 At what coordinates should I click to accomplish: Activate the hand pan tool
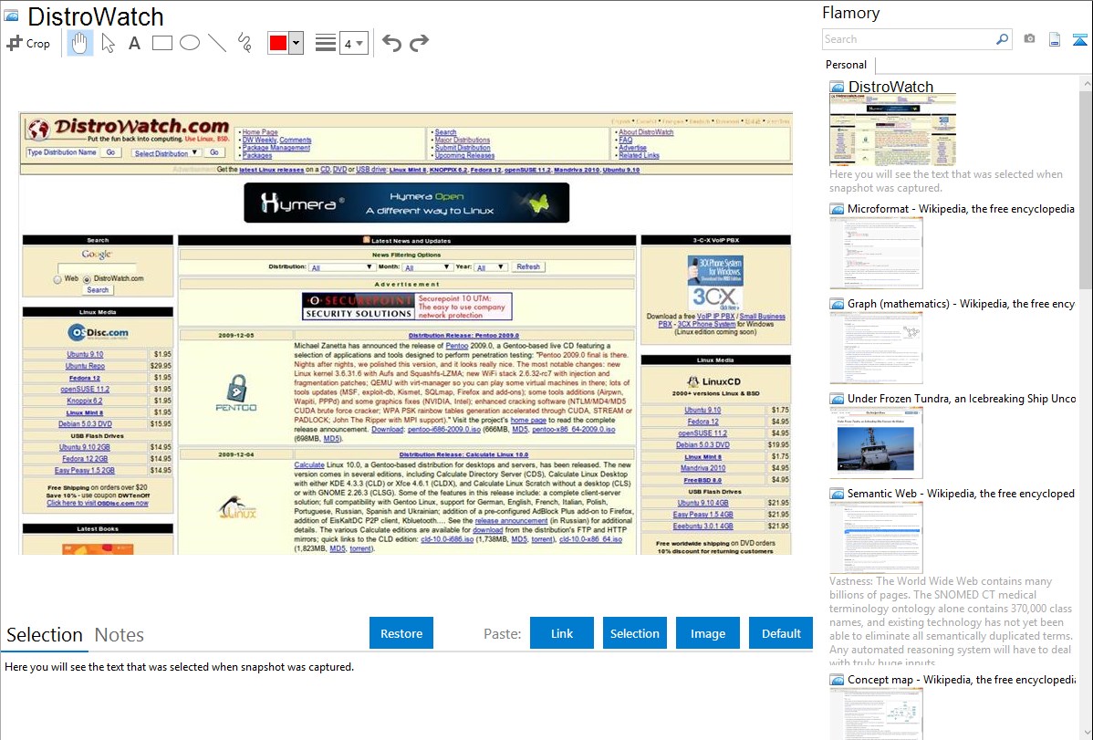tap(79, 43)
